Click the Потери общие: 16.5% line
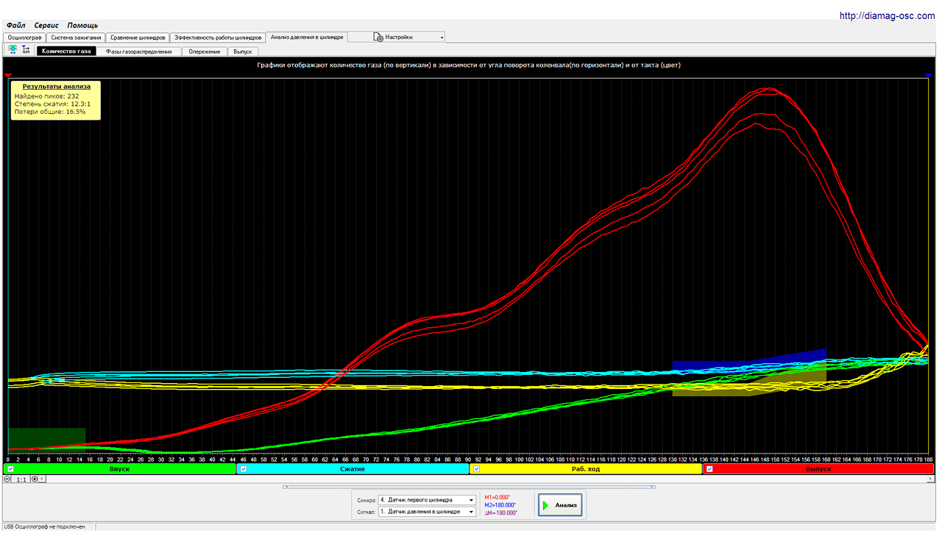The height and width of the screenshot is (533, 942). click(49, 112)
